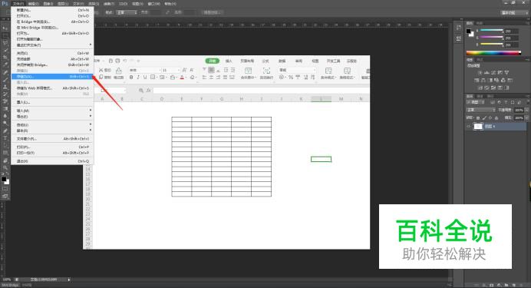Open the Window (W) menu in menu bar

[153, 4]
